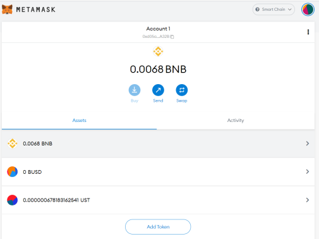Click the Account 1 name label
The height and width of the screenshot is (239, 319).
click(158, 28)
